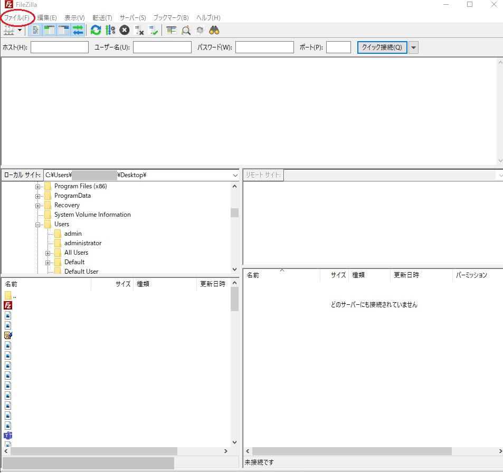Expand the Recovery folder node
This screenshot has height=473, width=503.
37,206
